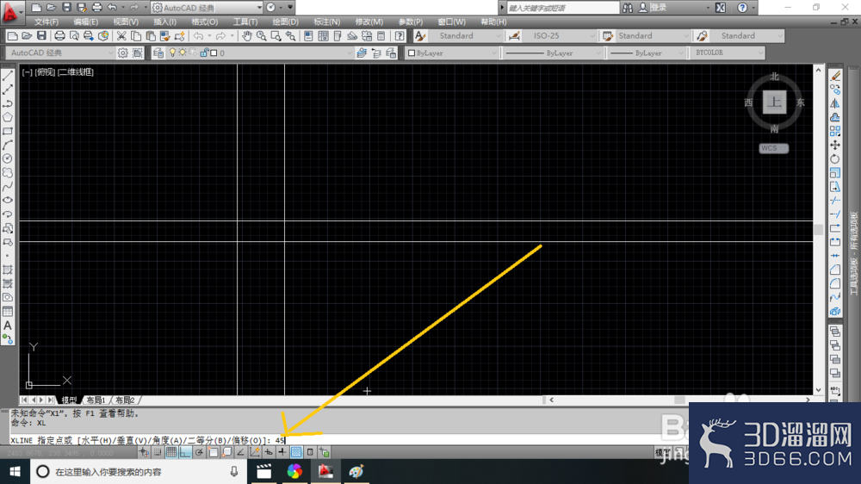Insert a Table from draw toolbar
The width and height of the screenshot is (861, 484).
[x=8, y=312]
